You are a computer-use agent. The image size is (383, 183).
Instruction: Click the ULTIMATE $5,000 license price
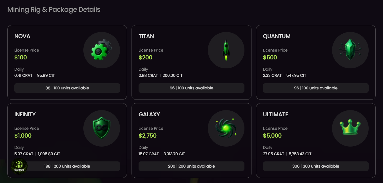272,136
